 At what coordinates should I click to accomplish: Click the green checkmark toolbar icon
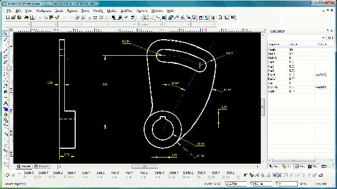click(x=57, y=18)
